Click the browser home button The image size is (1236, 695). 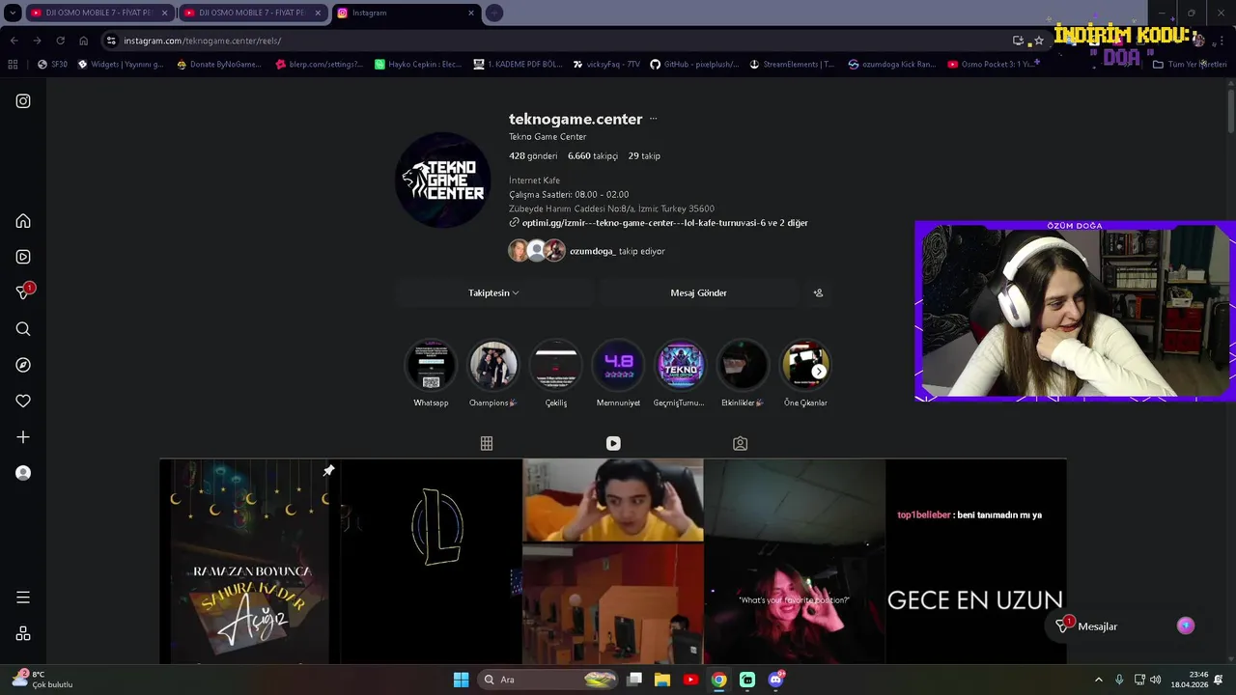coord(83,41)
